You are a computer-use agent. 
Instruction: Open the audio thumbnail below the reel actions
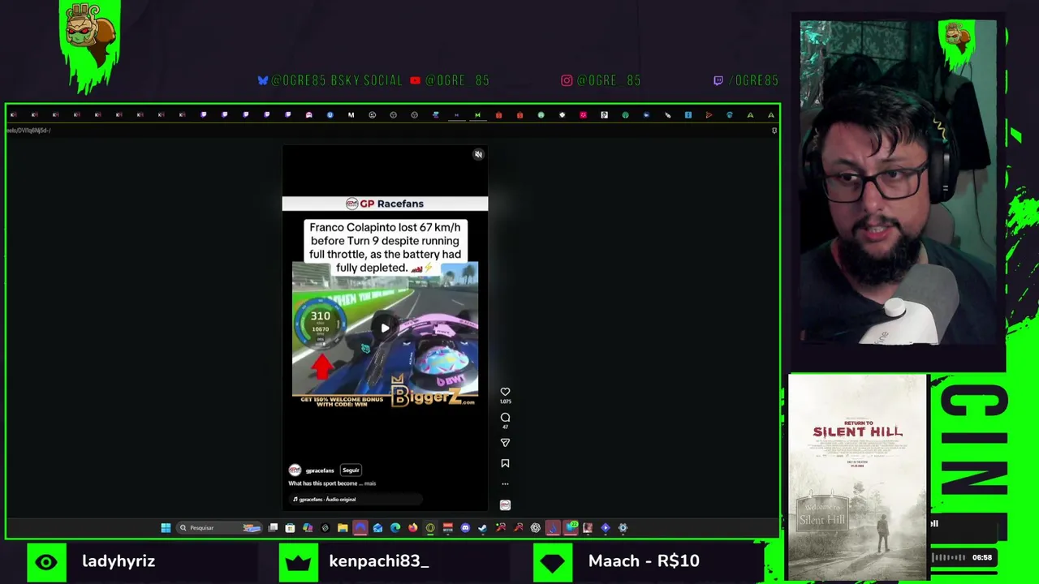505,505
